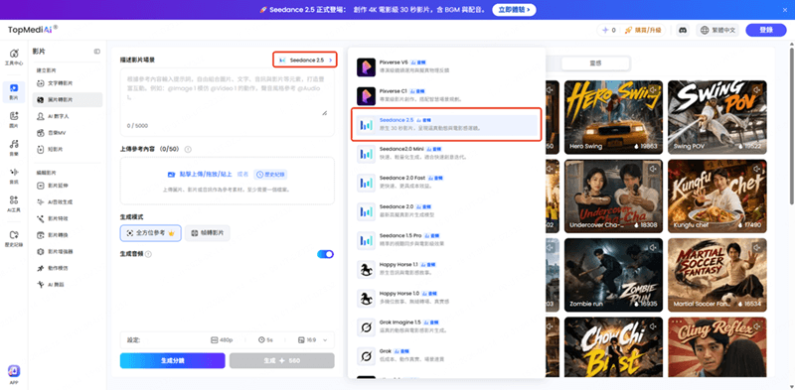Open the Seedance 2.5 model selector
The height and width of the screenshot is (390, 795).
[x=305, y=60]
